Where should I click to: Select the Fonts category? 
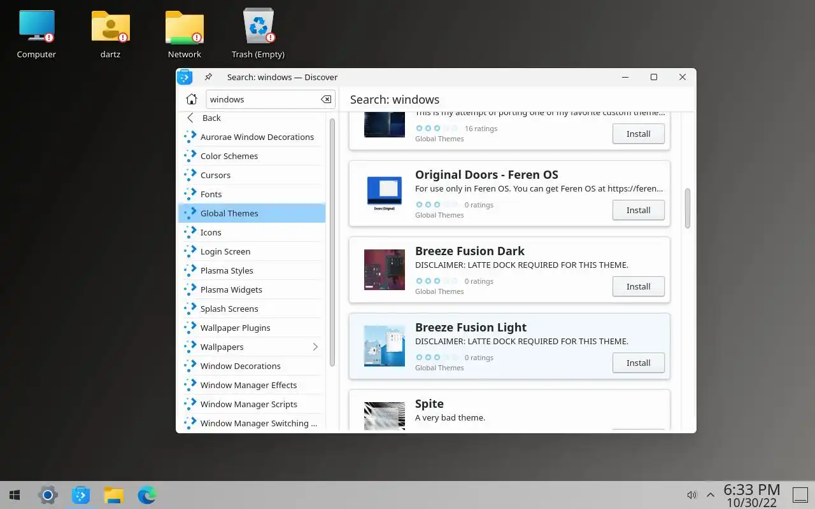coord(252,194)
